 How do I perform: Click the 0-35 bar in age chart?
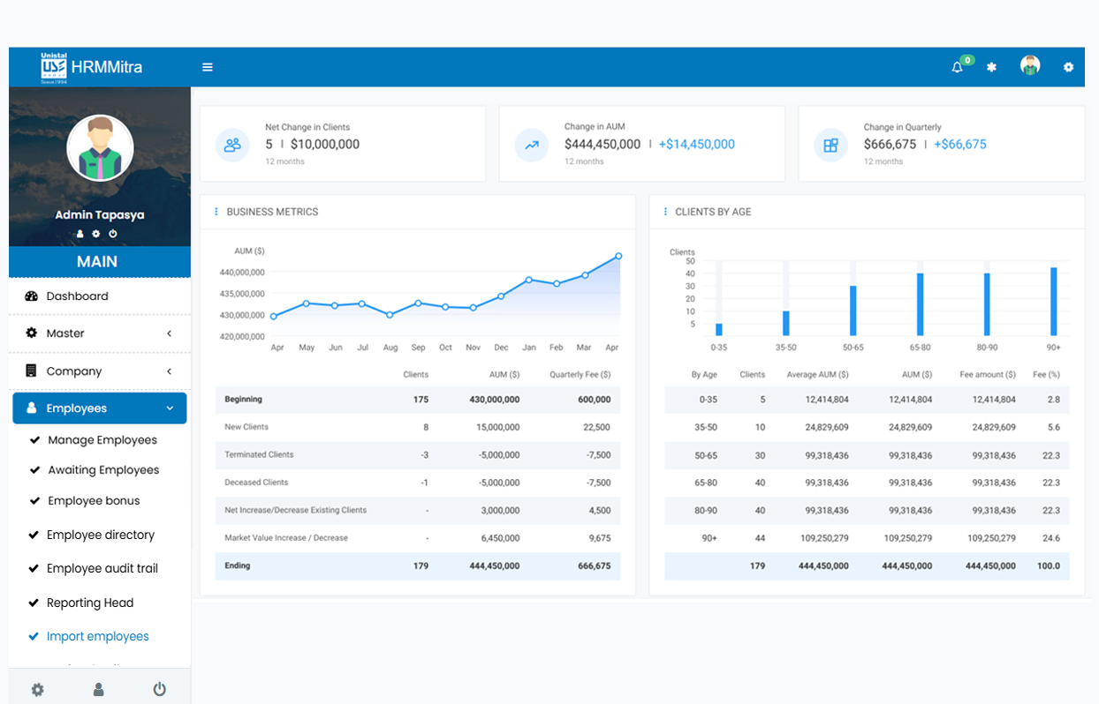pyautogui.click(x=719, y=329)
